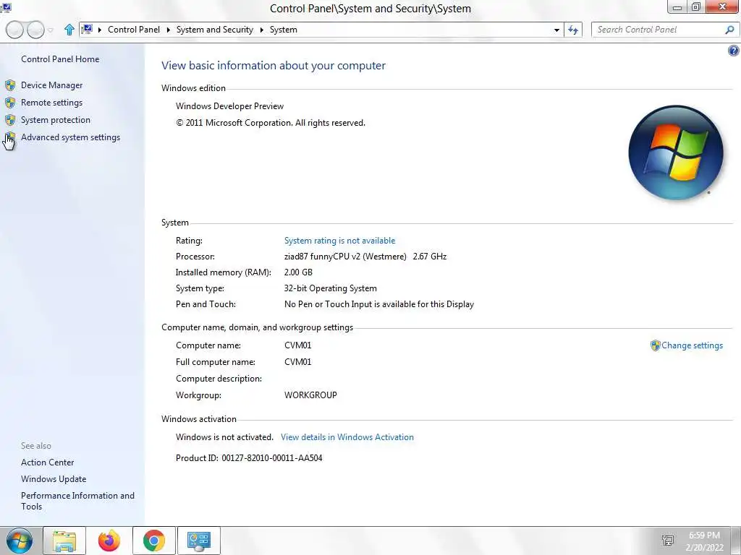Click the WORKGROUP value
The image size is (741, 555).
click(310, 395)
